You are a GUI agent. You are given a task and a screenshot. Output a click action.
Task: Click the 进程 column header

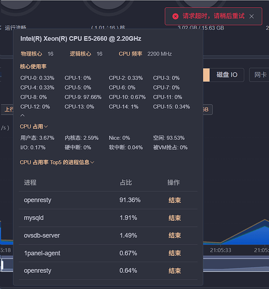tap(30, 182)
